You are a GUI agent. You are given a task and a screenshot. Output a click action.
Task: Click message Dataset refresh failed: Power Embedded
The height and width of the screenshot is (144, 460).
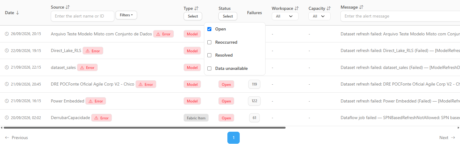pos(400,101)
